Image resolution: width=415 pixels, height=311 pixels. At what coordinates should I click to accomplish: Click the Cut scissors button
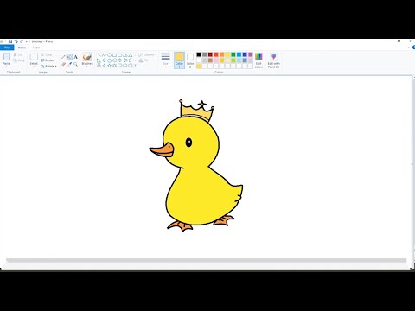(18, 54)
